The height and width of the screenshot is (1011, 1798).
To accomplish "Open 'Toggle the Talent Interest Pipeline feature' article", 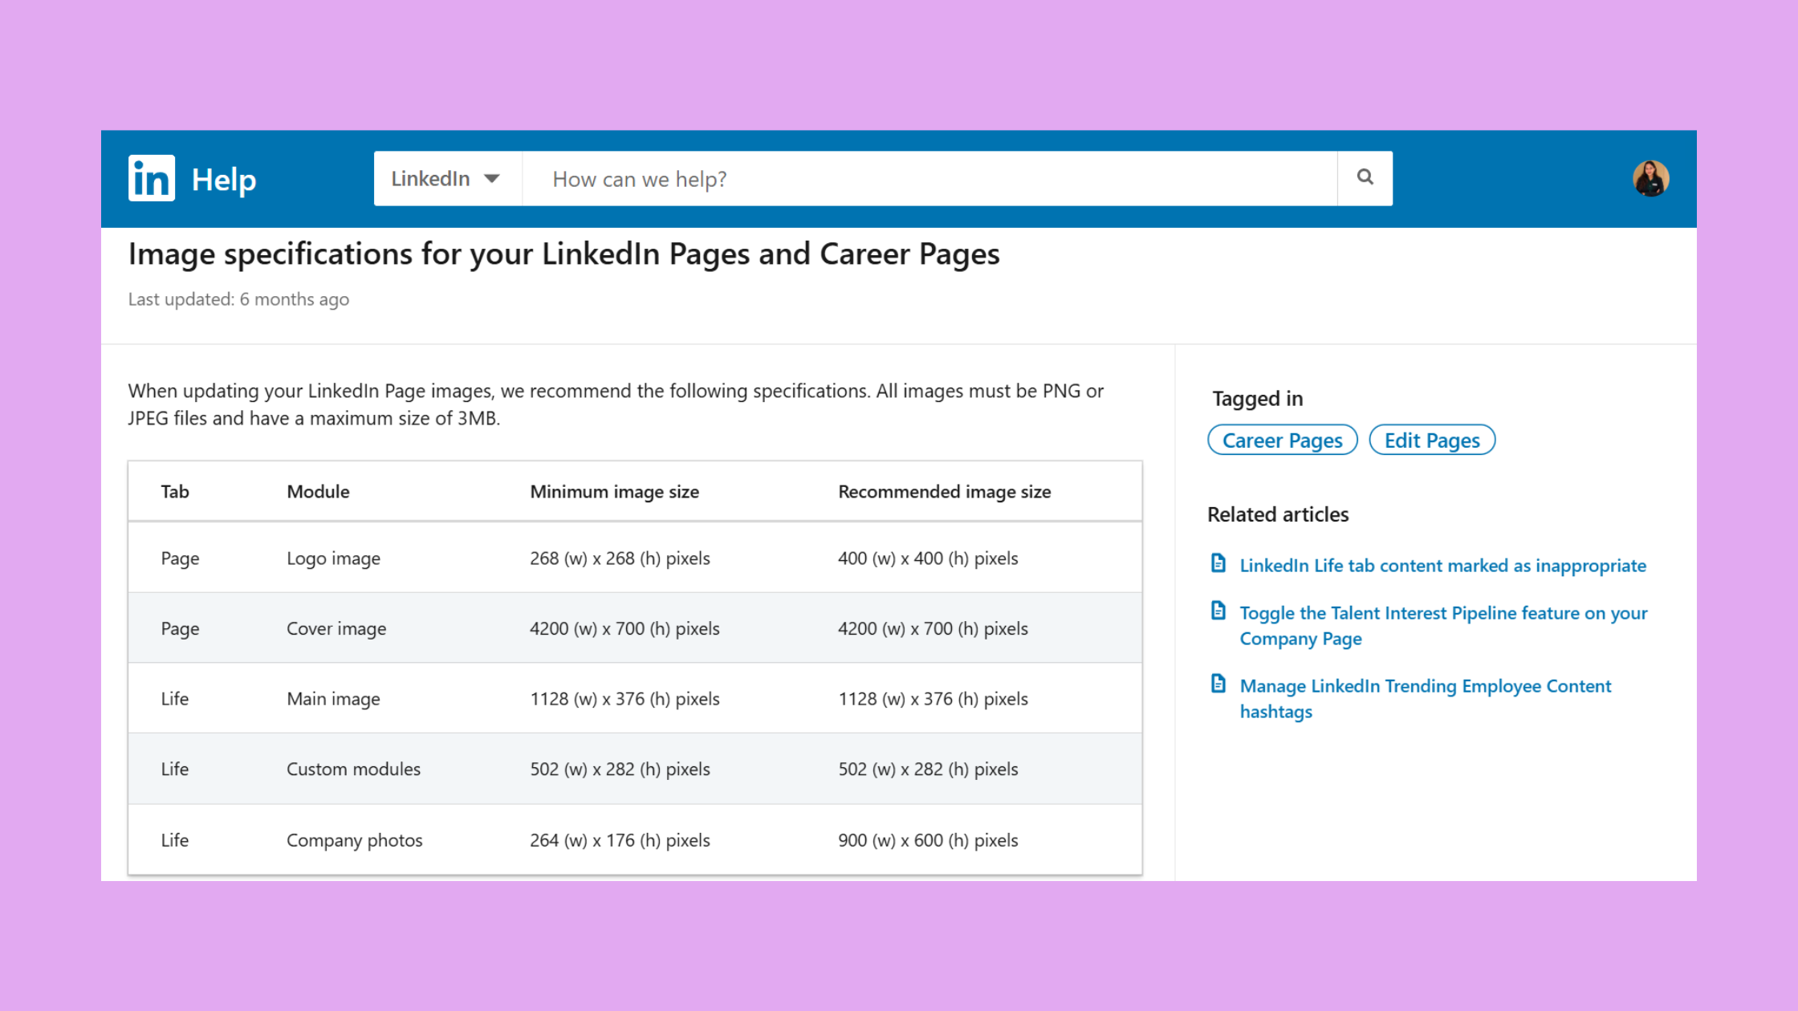I will pos(1443,625).
